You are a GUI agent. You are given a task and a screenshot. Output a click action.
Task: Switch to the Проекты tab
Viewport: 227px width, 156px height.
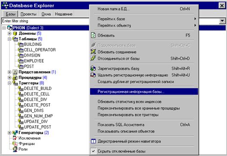pos(28,14)
